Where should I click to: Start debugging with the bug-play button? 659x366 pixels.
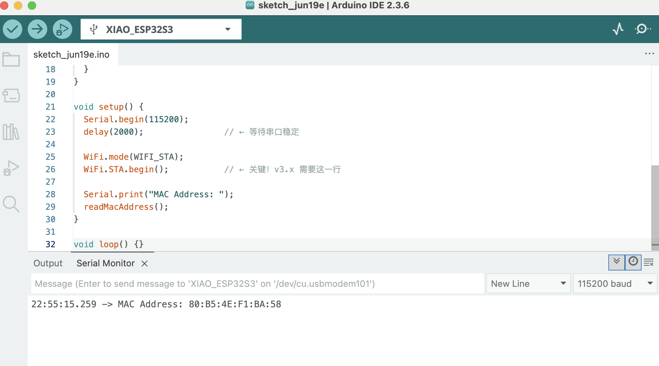point(62,29)
